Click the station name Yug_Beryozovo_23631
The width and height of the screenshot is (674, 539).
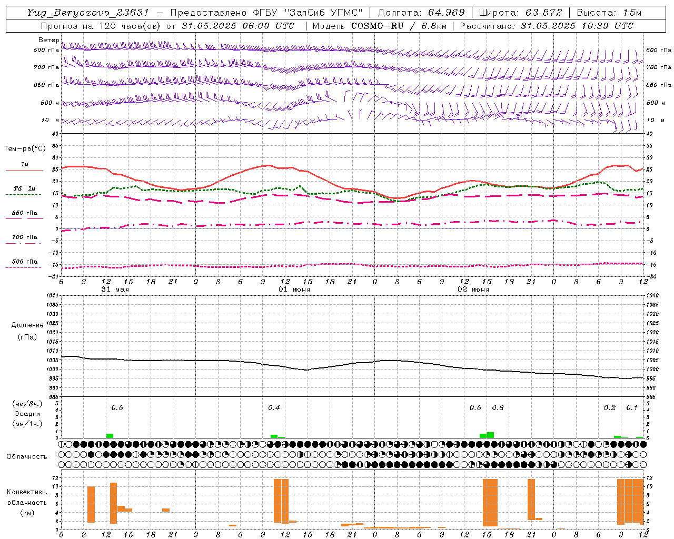[88, 12]
